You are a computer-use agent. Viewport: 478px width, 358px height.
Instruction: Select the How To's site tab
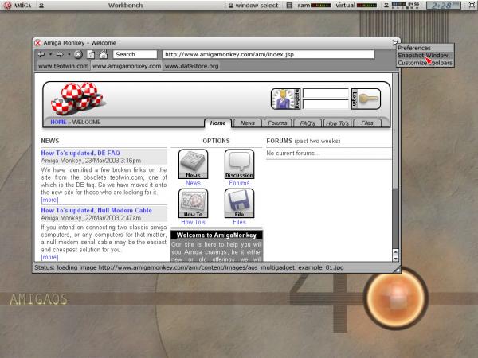coord(337,123)
